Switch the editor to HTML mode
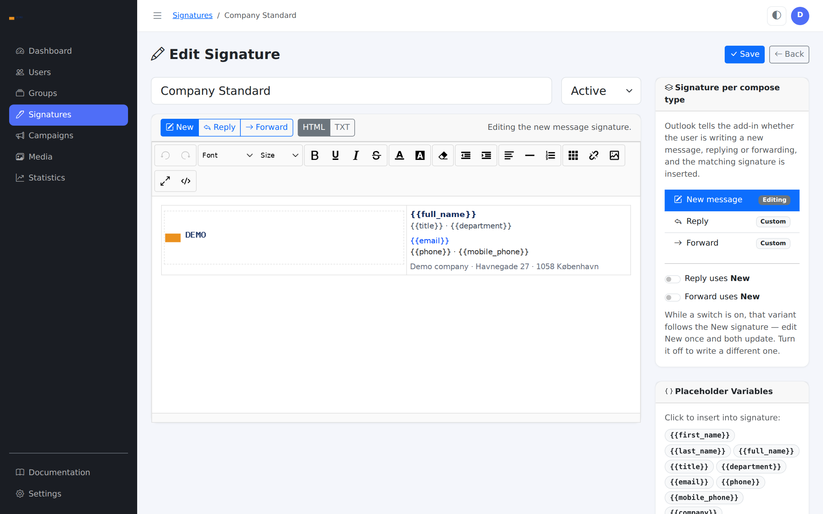Image resolution: width=823 pixels, height=514 pixels. click(314, 127)
